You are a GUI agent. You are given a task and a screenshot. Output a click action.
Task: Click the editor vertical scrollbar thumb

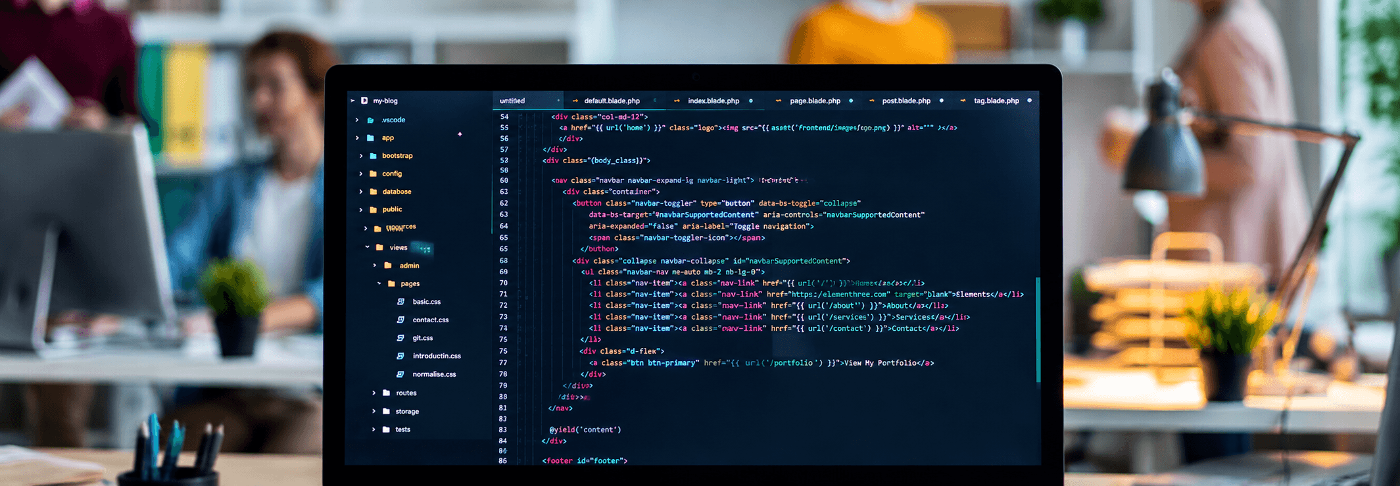pos(1038,329)
